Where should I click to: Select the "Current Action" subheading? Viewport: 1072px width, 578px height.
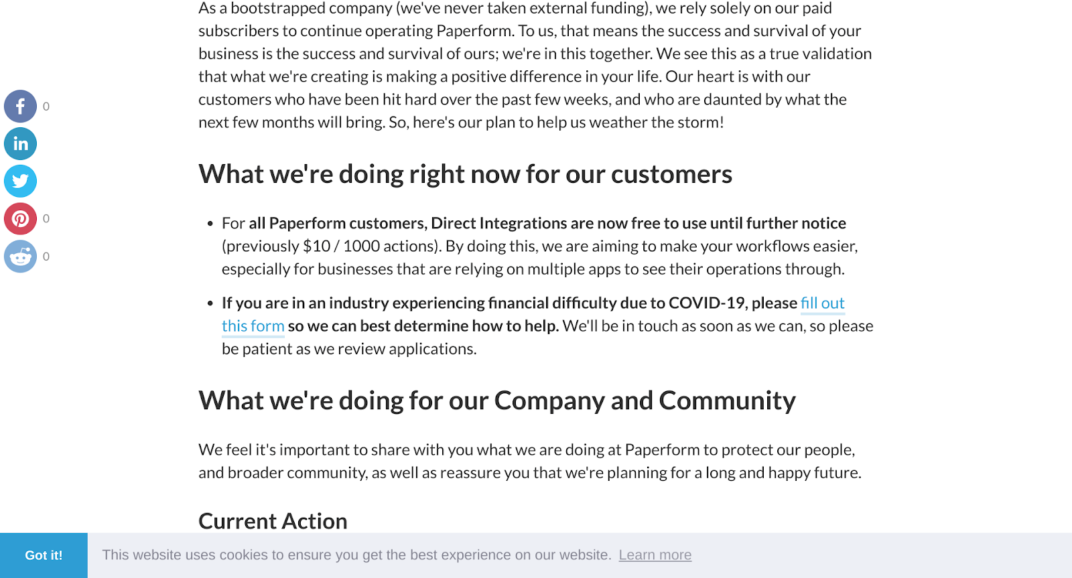coord(273,521)
